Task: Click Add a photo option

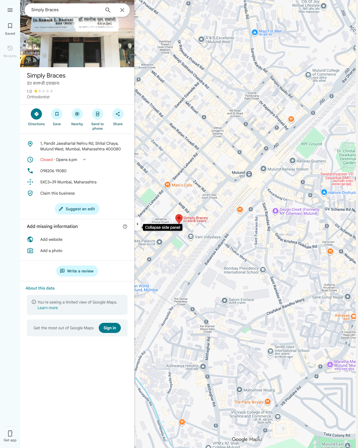Action: [x=77, y=251]
